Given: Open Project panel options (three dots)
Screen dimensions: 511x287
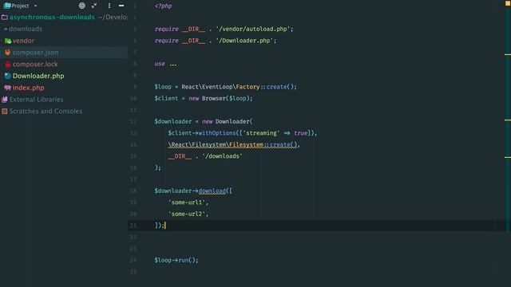Looking at the screenshot, I should coord(109,6).
